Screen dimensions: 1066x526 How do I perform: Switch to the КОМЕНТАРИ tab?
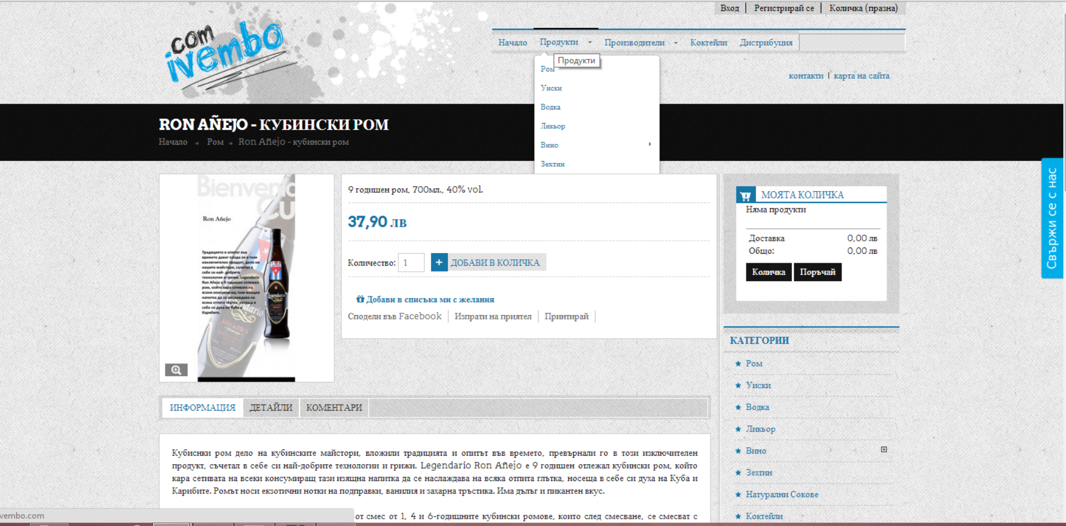tap(334, 407)
